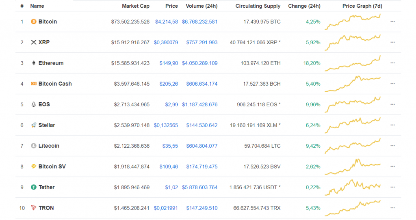This screenshot has height=220, width=416.
Task: Click the Bitcoin price $4.214,58
Action: point(167,22)
